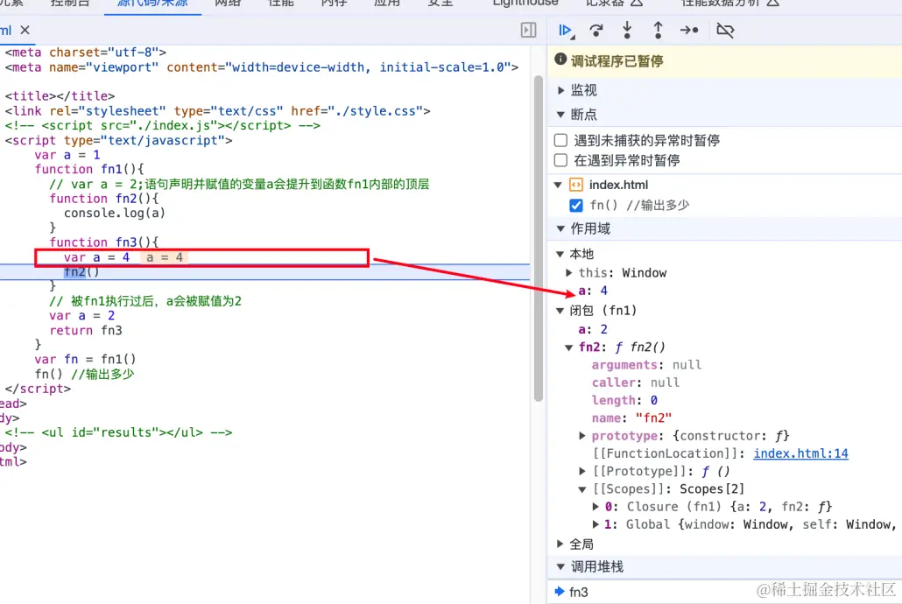Enable 遇到未捕获的异常时暂停 checkbox

(560, 140)
